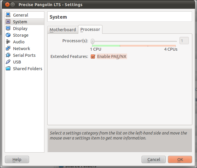Viewport: 197px width, 168px height.
Task: Open Shared Folders settings label
Action: pos(28,69)
